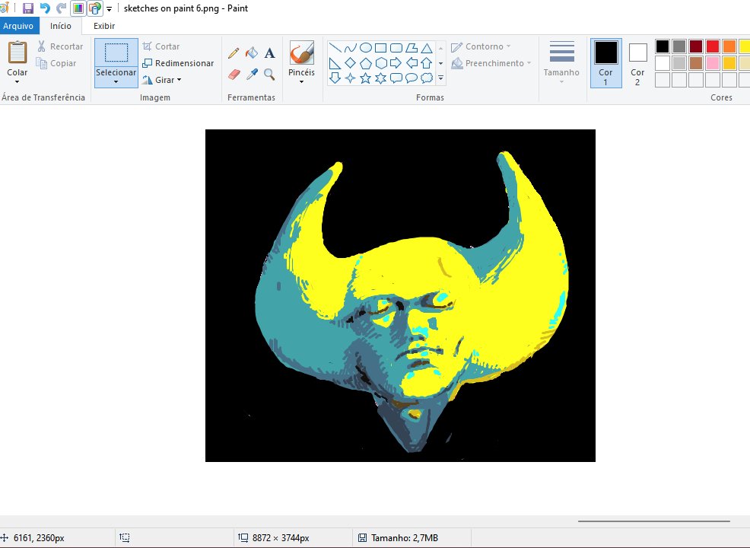
Task: Choose the Six-point star shape
Action: (381, 78)
